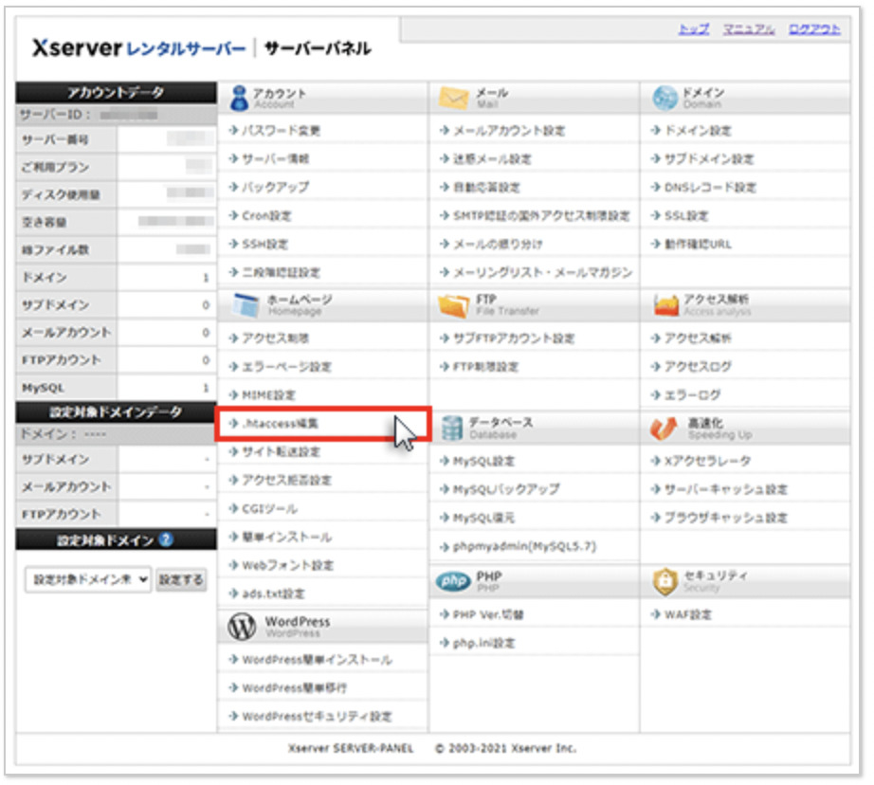Open the 設定対象ドメイン dropdown
This screenshot has height=785, width=874.
click(x=88, y=580)
